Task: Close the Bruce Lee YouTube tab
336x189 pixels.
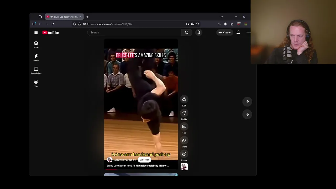Action: tap(81, 17)
